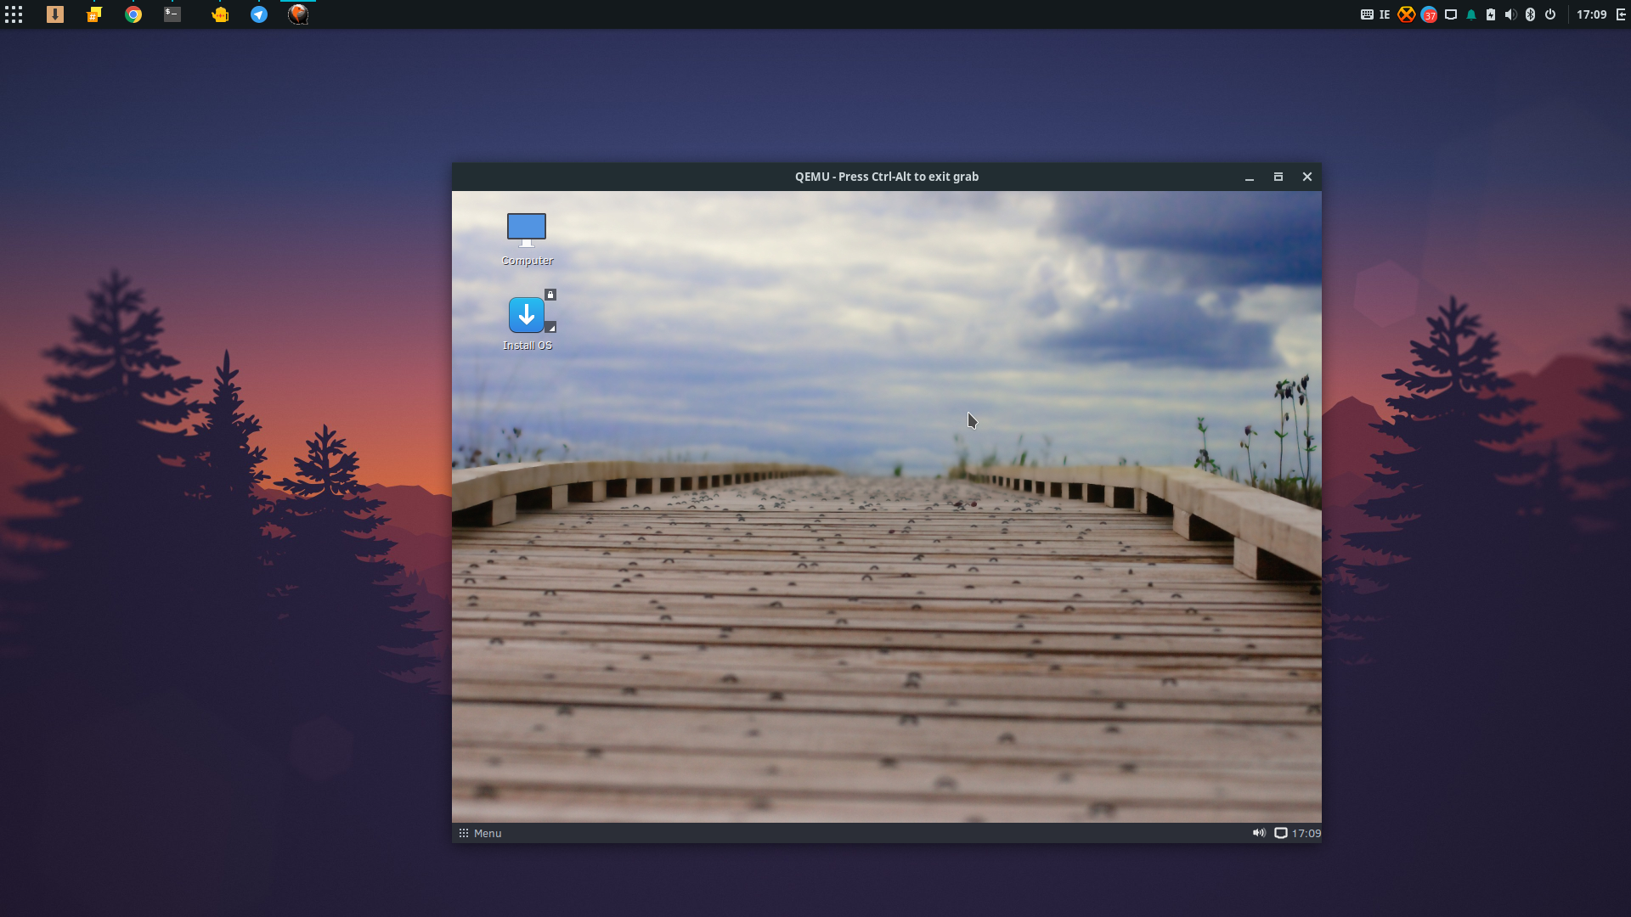
Task: Toggle Bluetooth from the system tray
Action: (x=1530, y=14)
